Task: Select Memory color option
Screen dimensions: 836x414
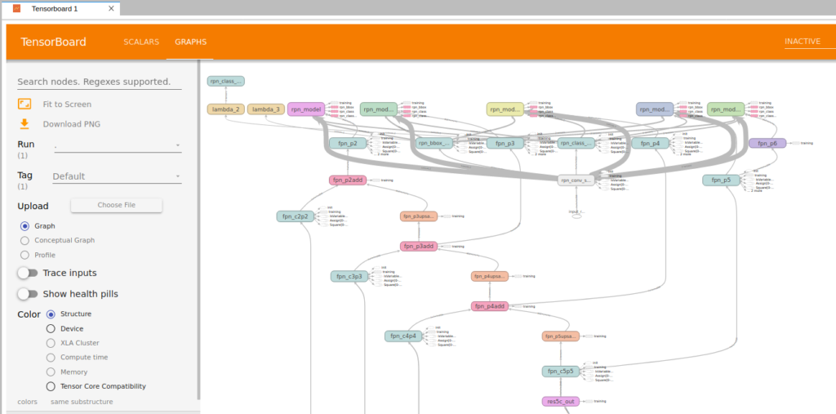Action: point(51,372)
